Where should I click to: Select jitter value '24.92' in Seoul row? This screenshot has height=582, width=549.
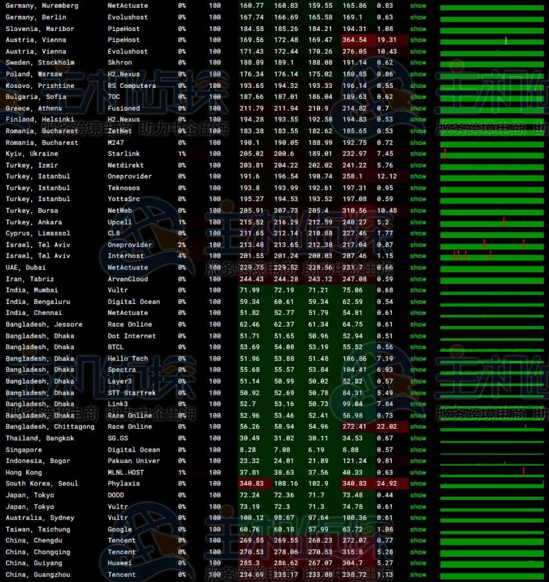pos(387,484)
